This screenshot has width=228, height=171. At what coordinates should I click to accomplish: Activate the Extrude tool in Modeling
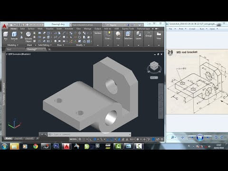pos(14,36)
